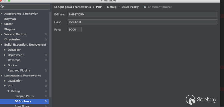The height and width of the screenshot is (107, 224).
Task: Click the 'Host:' label
Action: pos(58,22)
